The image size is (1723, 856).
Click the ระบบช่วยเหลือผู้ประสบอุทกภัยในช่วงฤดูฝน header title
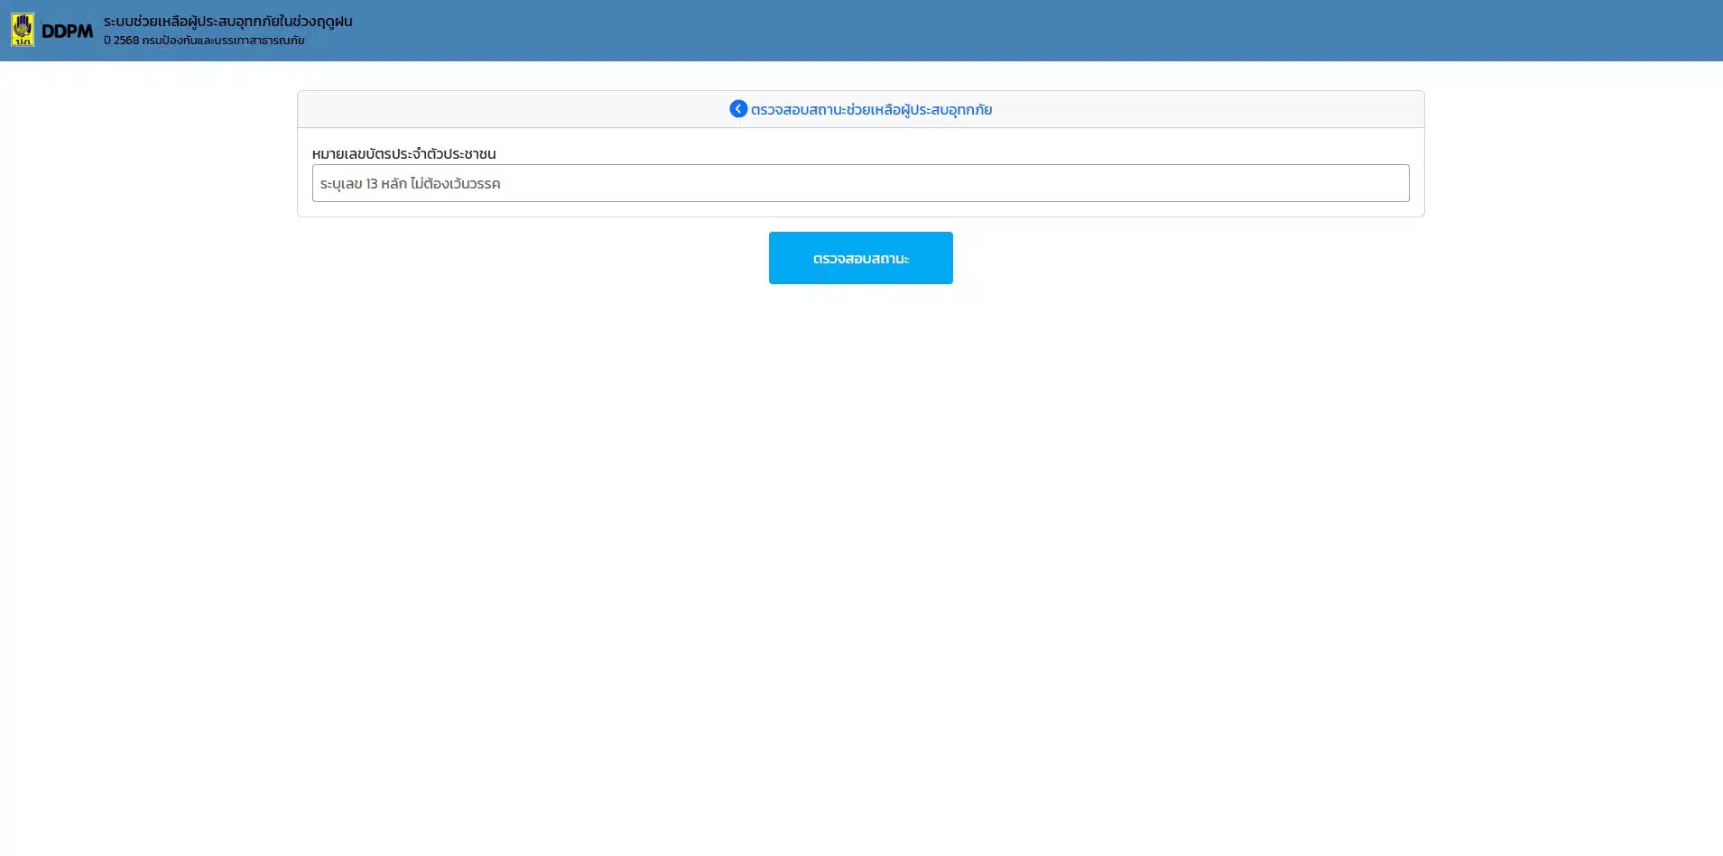pyautogui.click(x=227, y=21)
